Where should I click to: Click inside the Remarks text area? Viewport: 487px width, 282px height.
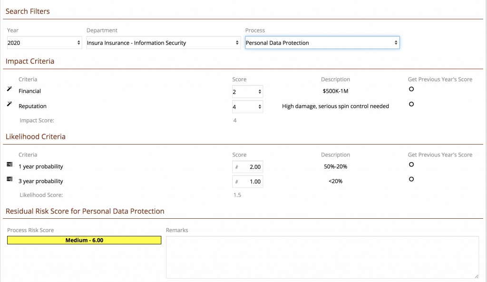(x=322, y=257)
